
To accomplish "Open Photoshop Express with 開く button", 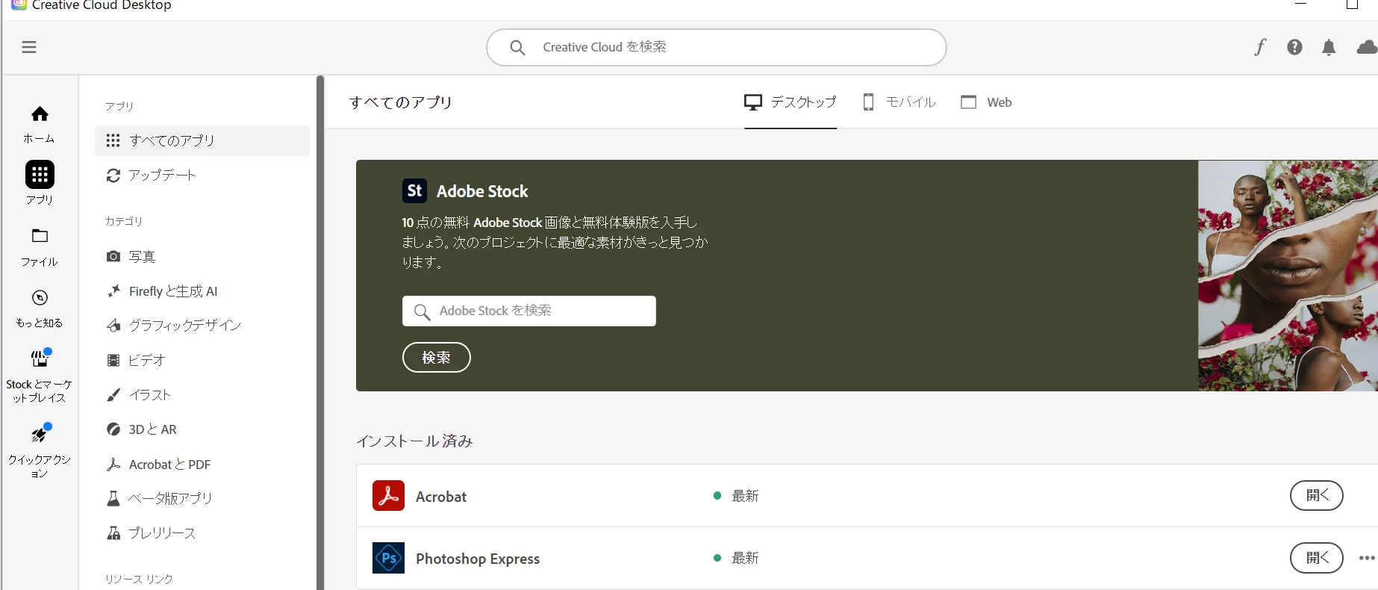I will click(1317, 558).
